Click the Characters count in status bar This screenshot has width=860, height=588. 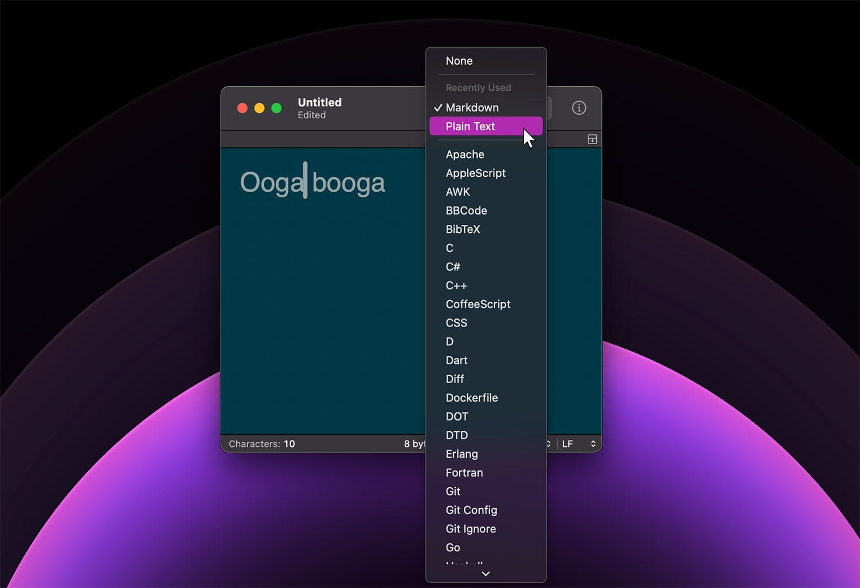[262, 444]
